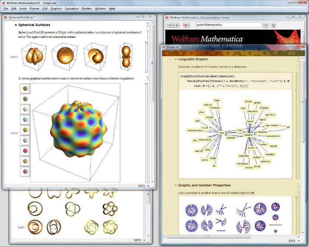Click the history stepper between navigation arrows
This screenshot has height=247, width=309.
tap(173, 25)
